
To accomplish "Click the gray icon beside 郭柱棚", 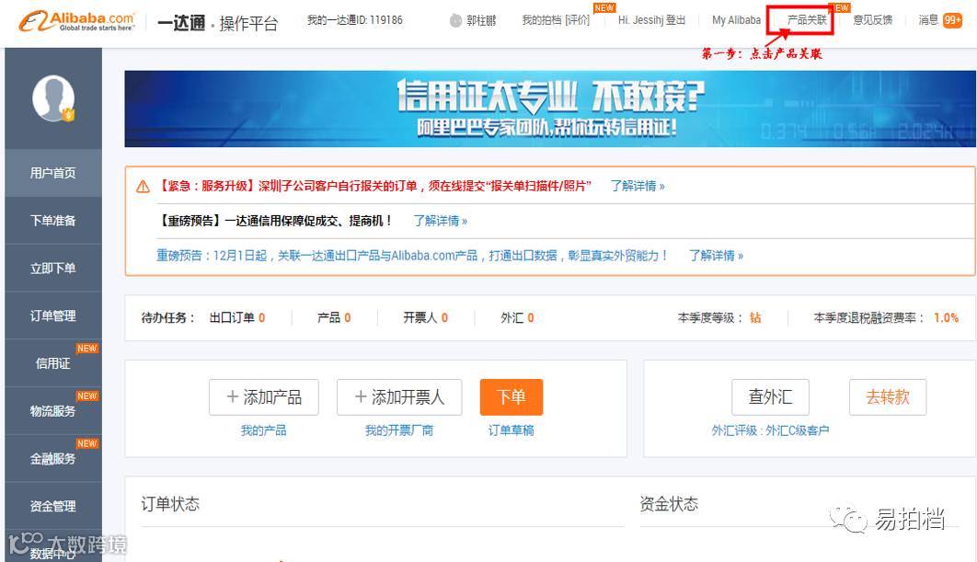I will pyautogui.click(x=455, y=20).
